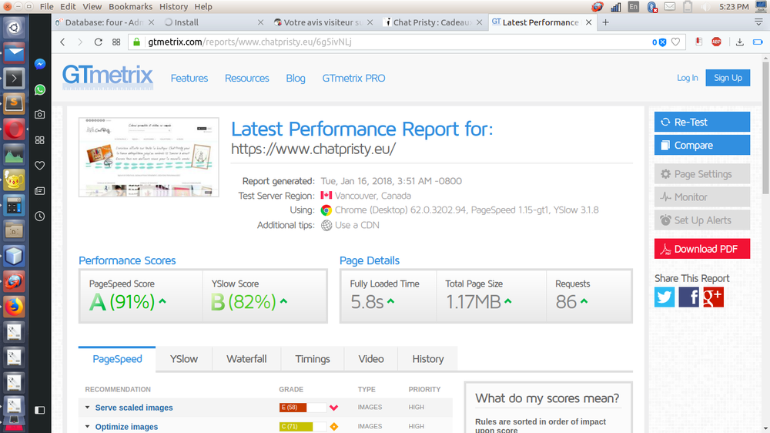Open the GTmetrix PRO link
Viewport: 770px width, 433px height.
tap(353, 78)
